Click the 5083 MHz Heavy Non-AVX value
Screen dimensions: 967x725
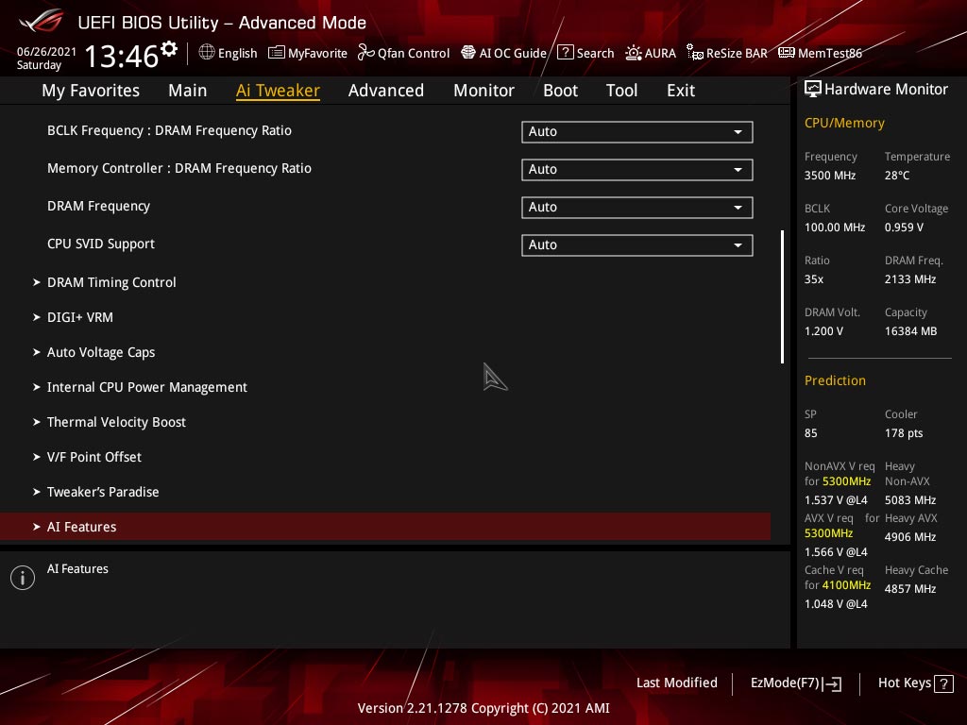(x=910, y=500)
